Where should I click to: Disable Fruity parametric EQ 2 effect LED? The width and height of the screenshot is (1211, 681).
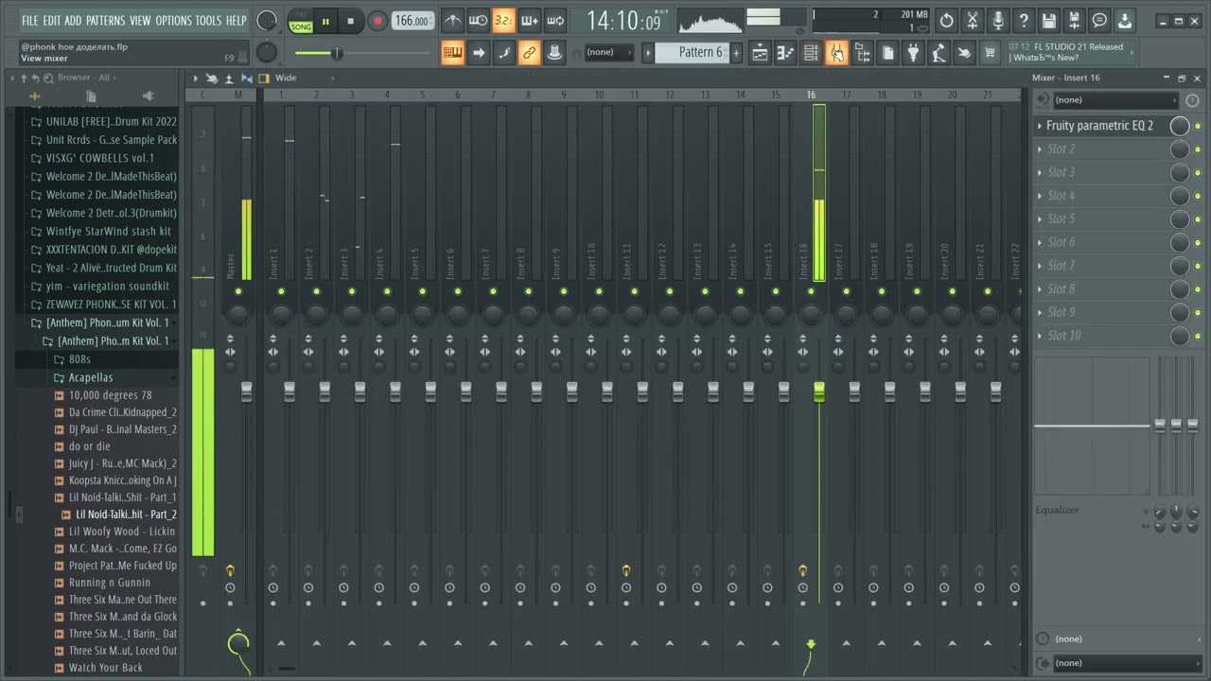click(1198, 126)
